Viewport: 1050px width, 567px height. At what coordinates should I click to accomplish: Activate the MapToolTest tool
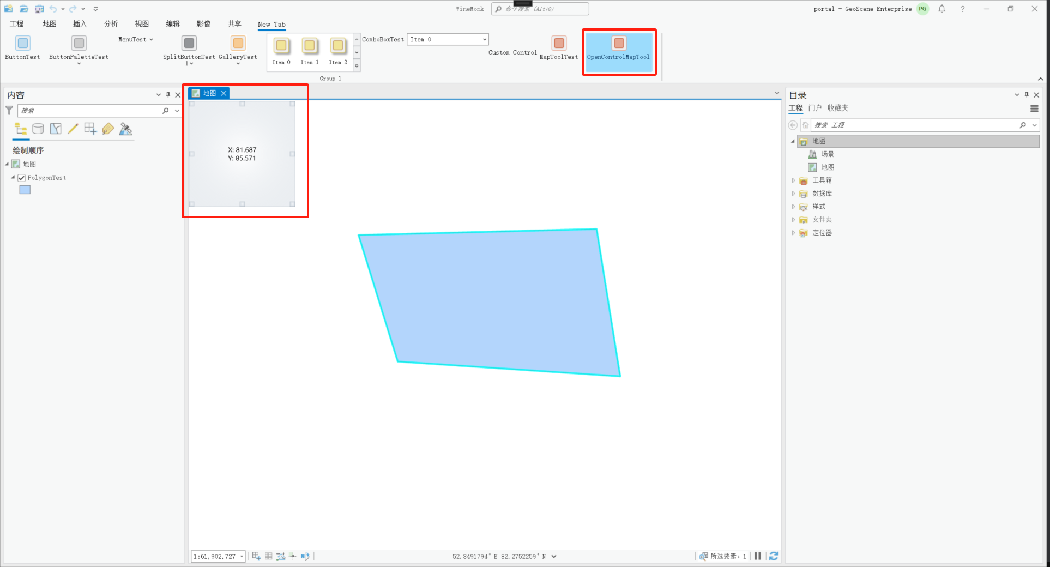[x=559, y=47]
